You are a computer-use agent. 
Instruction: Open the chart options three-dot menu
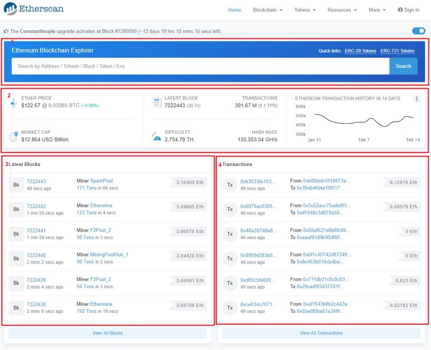[x=417, y=99]
